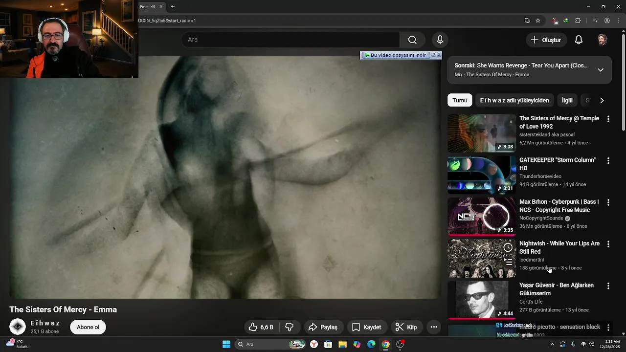Select Eihwaz adlı yükleyiciden chip
This screenshot has width=626, height=352.
pyautogui.click(x=514, y=100)
